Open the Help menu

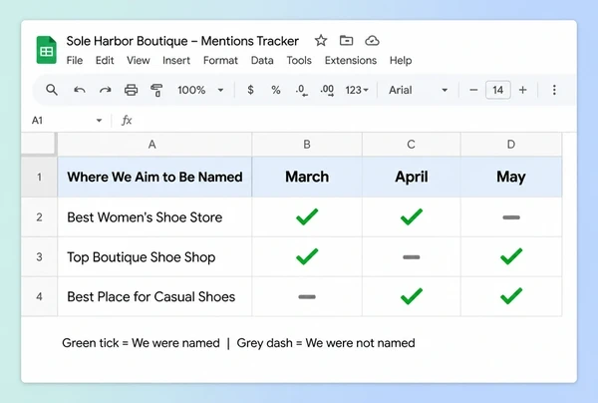pyautogui.click(x=401, y=60)
